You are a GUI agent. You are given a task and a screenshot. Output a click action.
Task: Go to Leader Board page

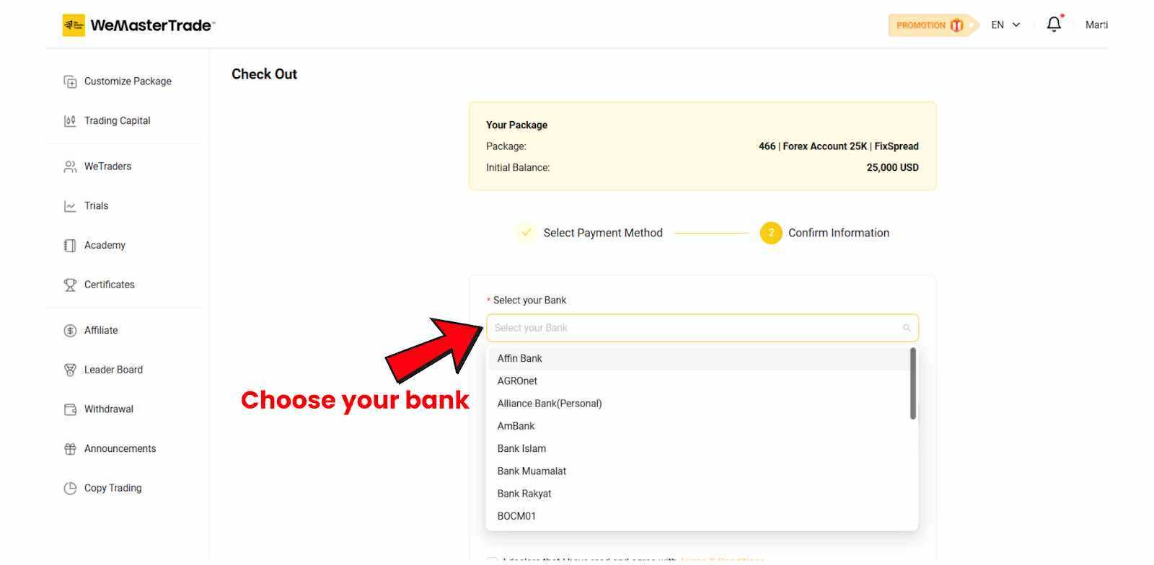[113, 370]
